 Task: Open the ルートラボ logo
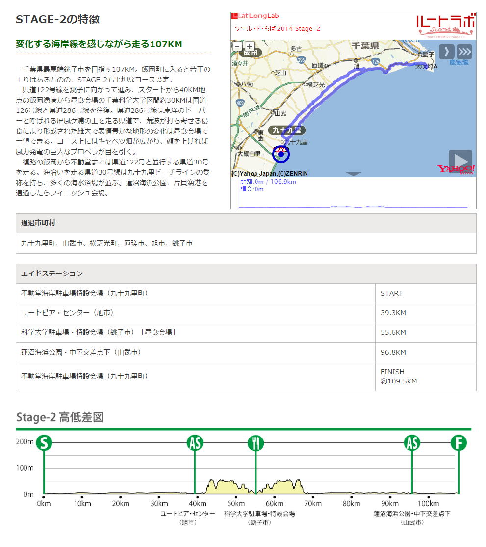point(446,25)
